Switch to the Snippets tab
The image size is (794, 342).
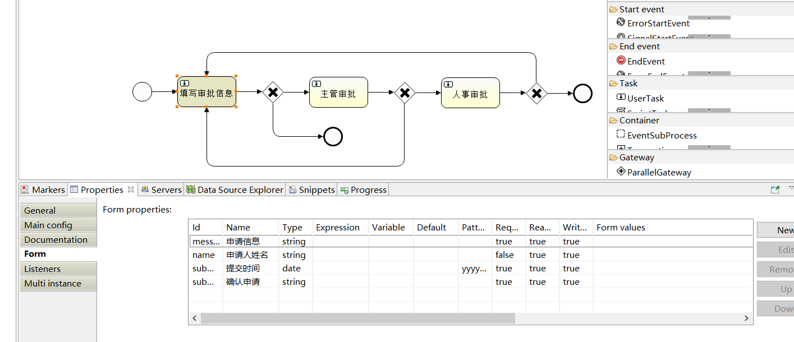pyautogui.click(x=312, y=190)
